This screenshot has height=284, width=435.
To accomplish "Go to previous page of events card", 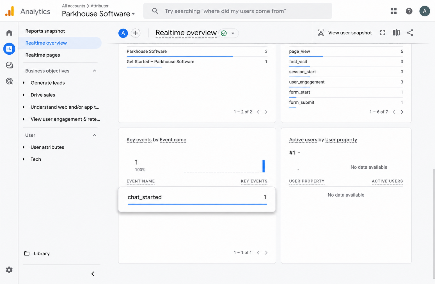I will coord(394,112).
